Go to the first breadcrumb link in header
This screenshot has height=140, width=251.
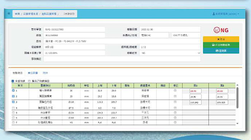[x=17, y=14]
